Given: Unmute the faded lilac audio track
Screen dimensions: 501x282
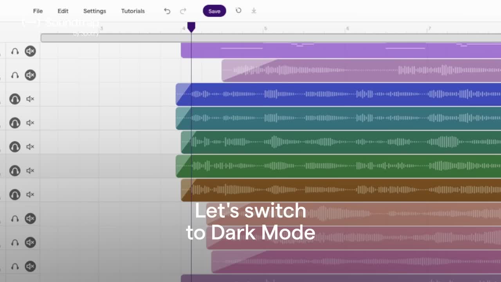Looking at the screenshot, I should 31,75.
